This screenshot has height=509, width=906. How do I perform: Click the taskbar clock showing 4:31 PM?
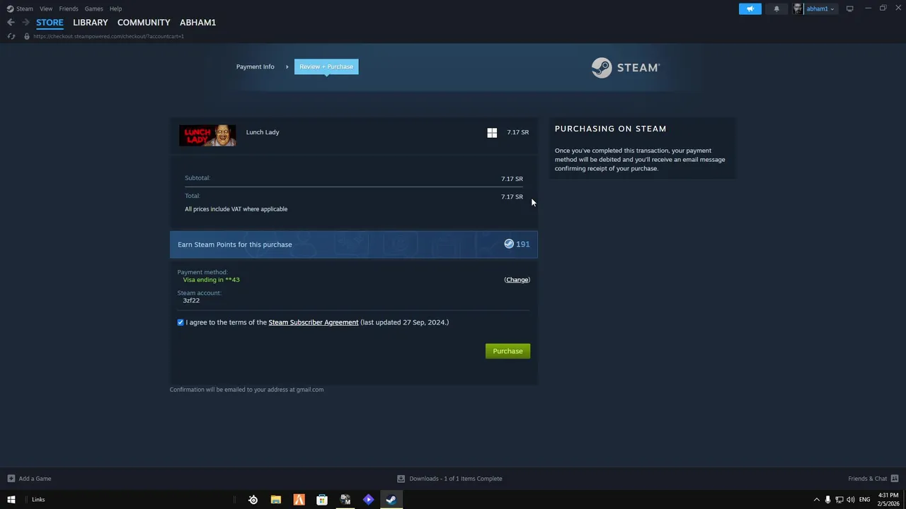click(888, 500)
